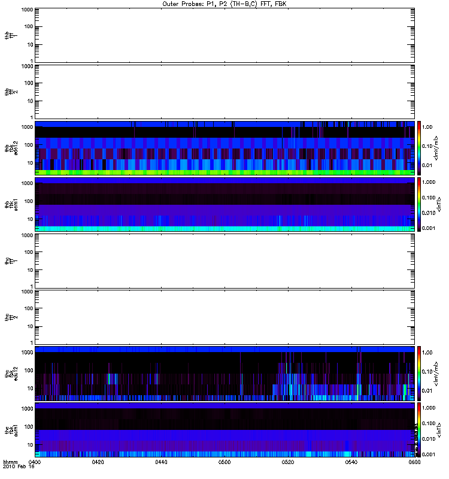The image size is (449, 479).
Task: Click the "thb fff 2" y-axis panel label
Action: [x=11, y=92]
